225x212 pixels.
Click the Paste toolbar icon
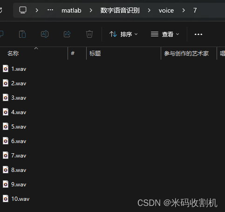click(22, 34)
